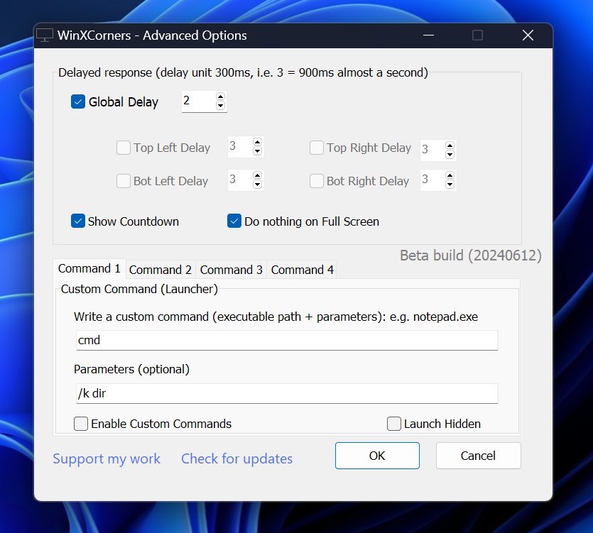Toggle the Bot Right Delay checkbox
This screenshot has width=593, height=533.
[317, 181]
